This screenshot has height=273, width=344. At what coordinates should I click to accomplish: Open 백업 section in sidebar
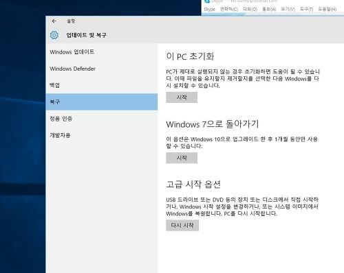coord(102,85)
